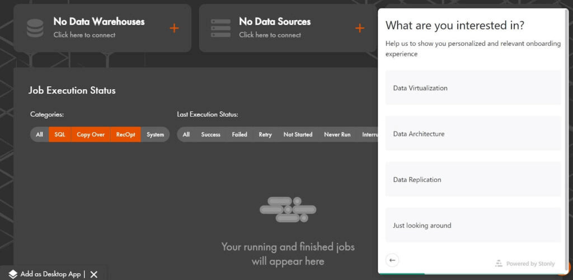Viewport: 573px width, 280px height.
Task: Filter jobs by Failed status
Action: 239,134
